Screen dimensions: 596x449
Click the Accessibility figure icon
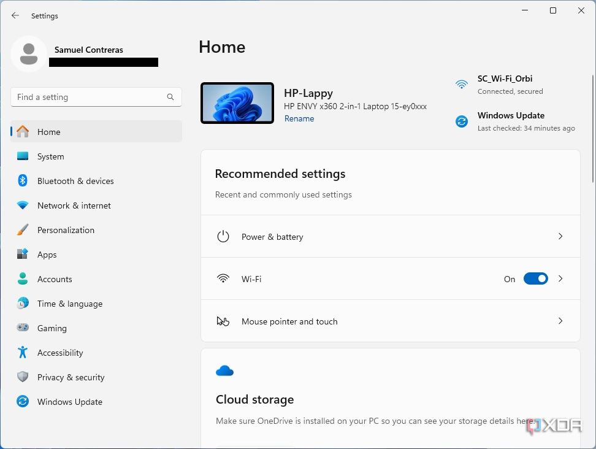click(23, 352)
